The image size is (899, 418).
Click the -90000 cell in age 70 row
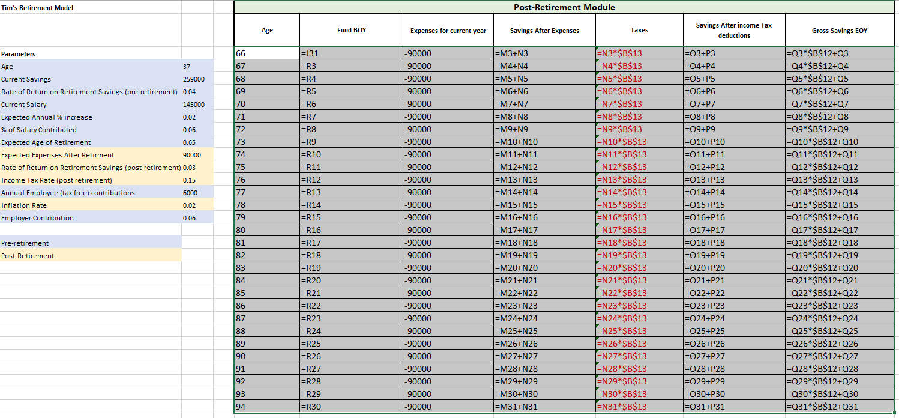tap(448, 104)
